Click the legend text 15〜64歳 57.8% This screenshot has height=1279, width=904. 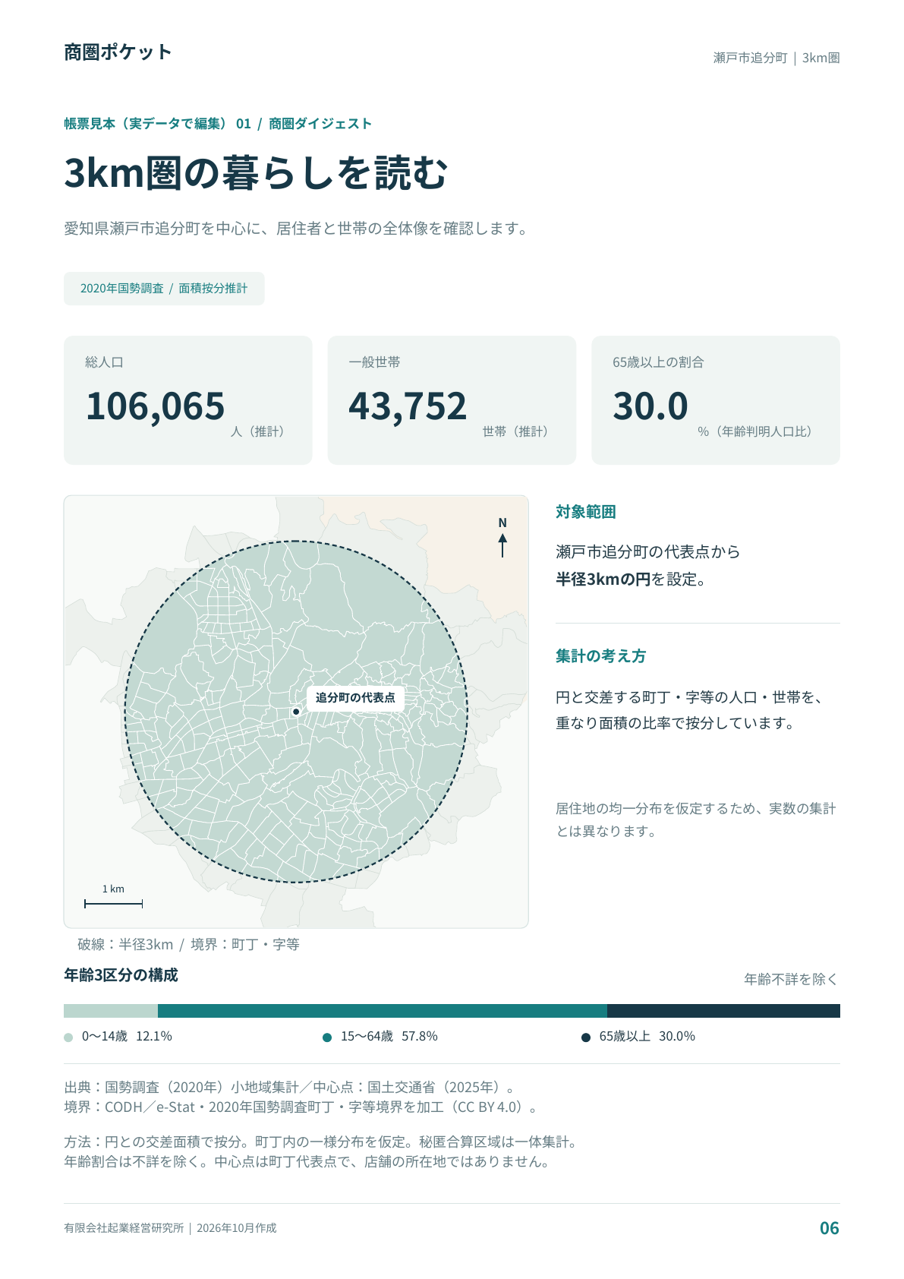pos(389,1037)
